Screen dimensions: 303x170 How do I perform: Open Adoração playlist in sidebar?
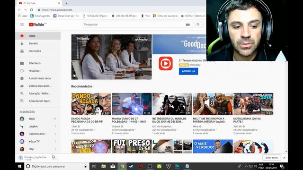(38, 93)
